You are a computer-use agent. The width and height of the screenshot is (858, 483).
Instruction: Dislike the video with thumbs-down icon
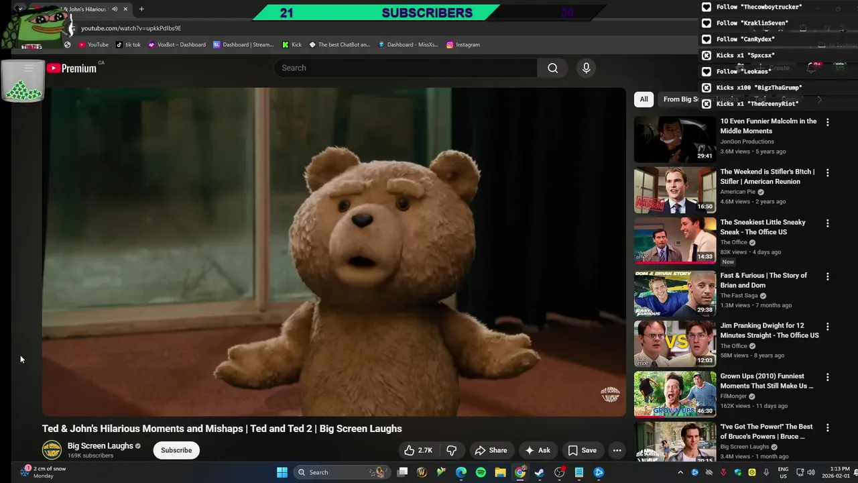452,450
